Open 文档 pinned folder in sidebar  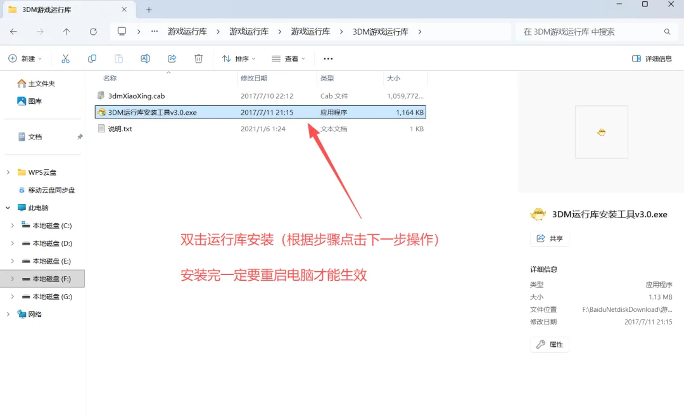click(x=30, y=137)
